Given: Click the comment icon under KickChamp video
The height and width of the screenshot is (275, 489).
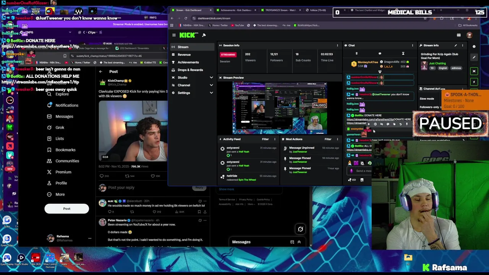Looking at the screenshot, I should (102, 176).
